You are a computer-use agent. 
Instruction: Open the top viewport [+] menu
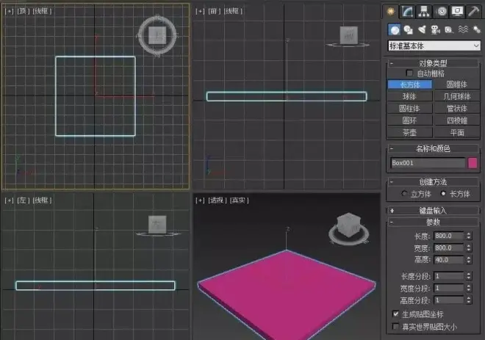(9, 12)
